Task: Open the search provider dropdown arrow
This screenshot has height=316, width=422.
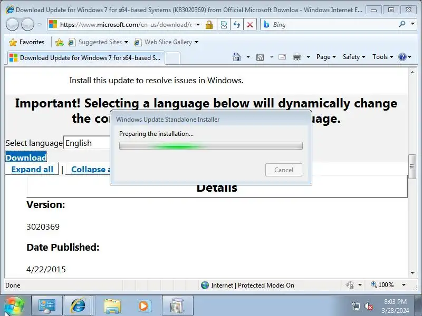Action: coord(413,24)
